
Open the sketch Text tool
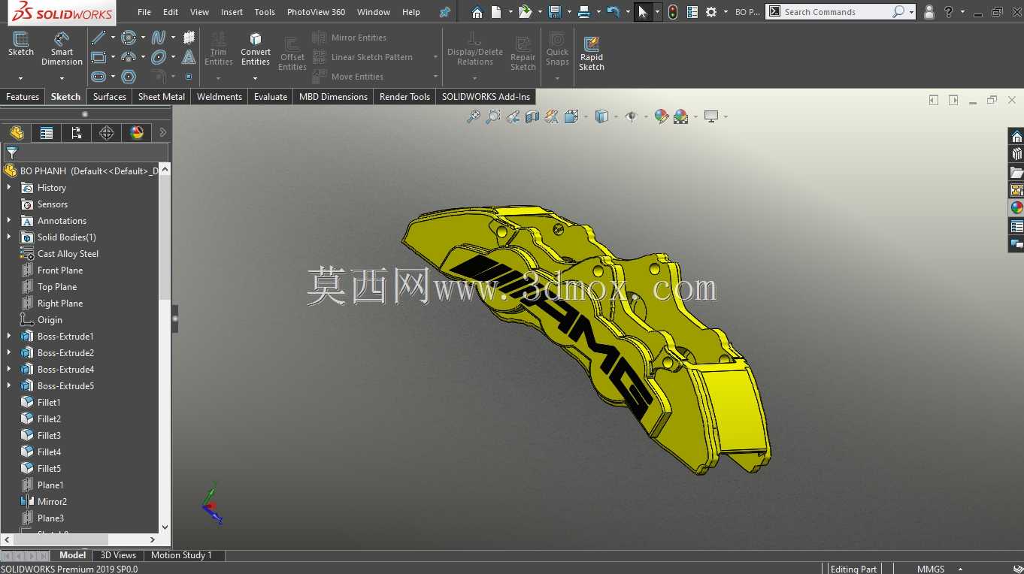coord(189,57)
